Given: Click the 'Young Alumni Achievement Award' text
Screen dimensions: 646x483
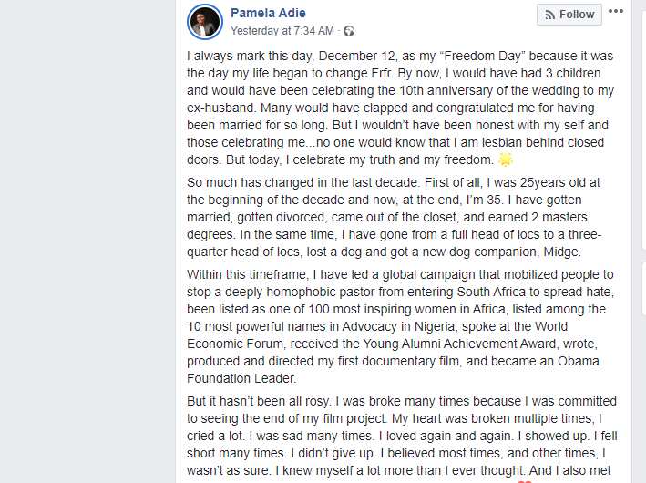Looking at the screenshot, I should coord(459,344).
